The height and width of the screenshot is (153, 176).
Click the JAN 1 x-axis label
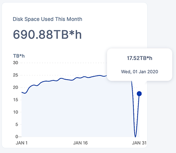(x=22, y=143)
